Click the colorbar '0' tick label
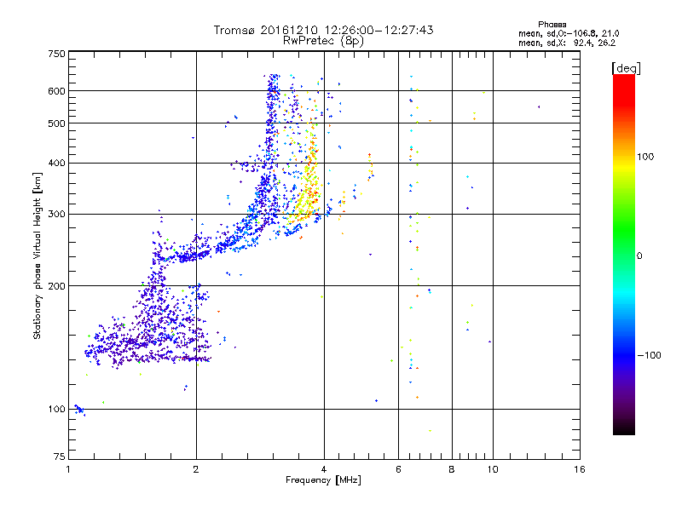Viewport: 682px width, 511px height. click(639, 256)
